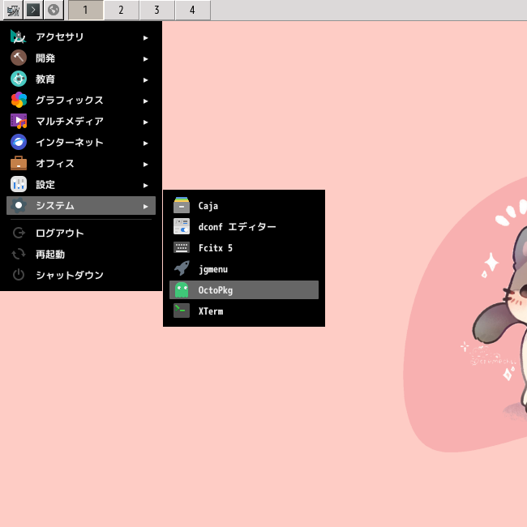The height and width of the screenshot is (527, 527).
Task: Choose シャットダウン to power off
Action: [81, 275]
